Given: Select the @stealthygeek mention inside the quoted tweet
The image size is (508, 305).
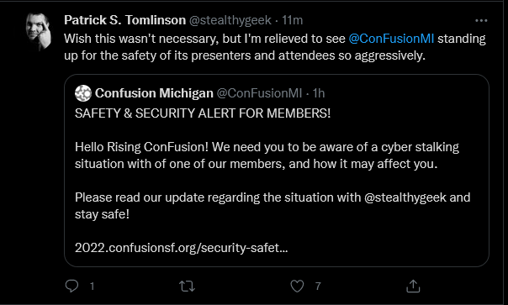Looking at the screenshot, I should point(405,197).
